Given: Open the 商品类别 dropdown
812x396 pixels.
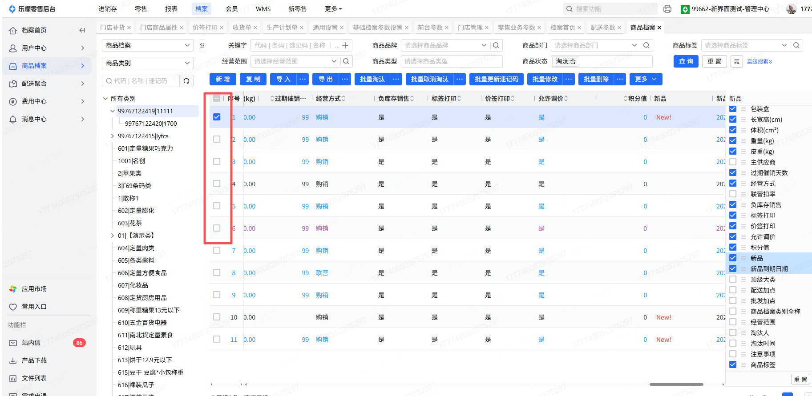Looking at the screenshot, I should pyautogui.click(x=148, y=63).
